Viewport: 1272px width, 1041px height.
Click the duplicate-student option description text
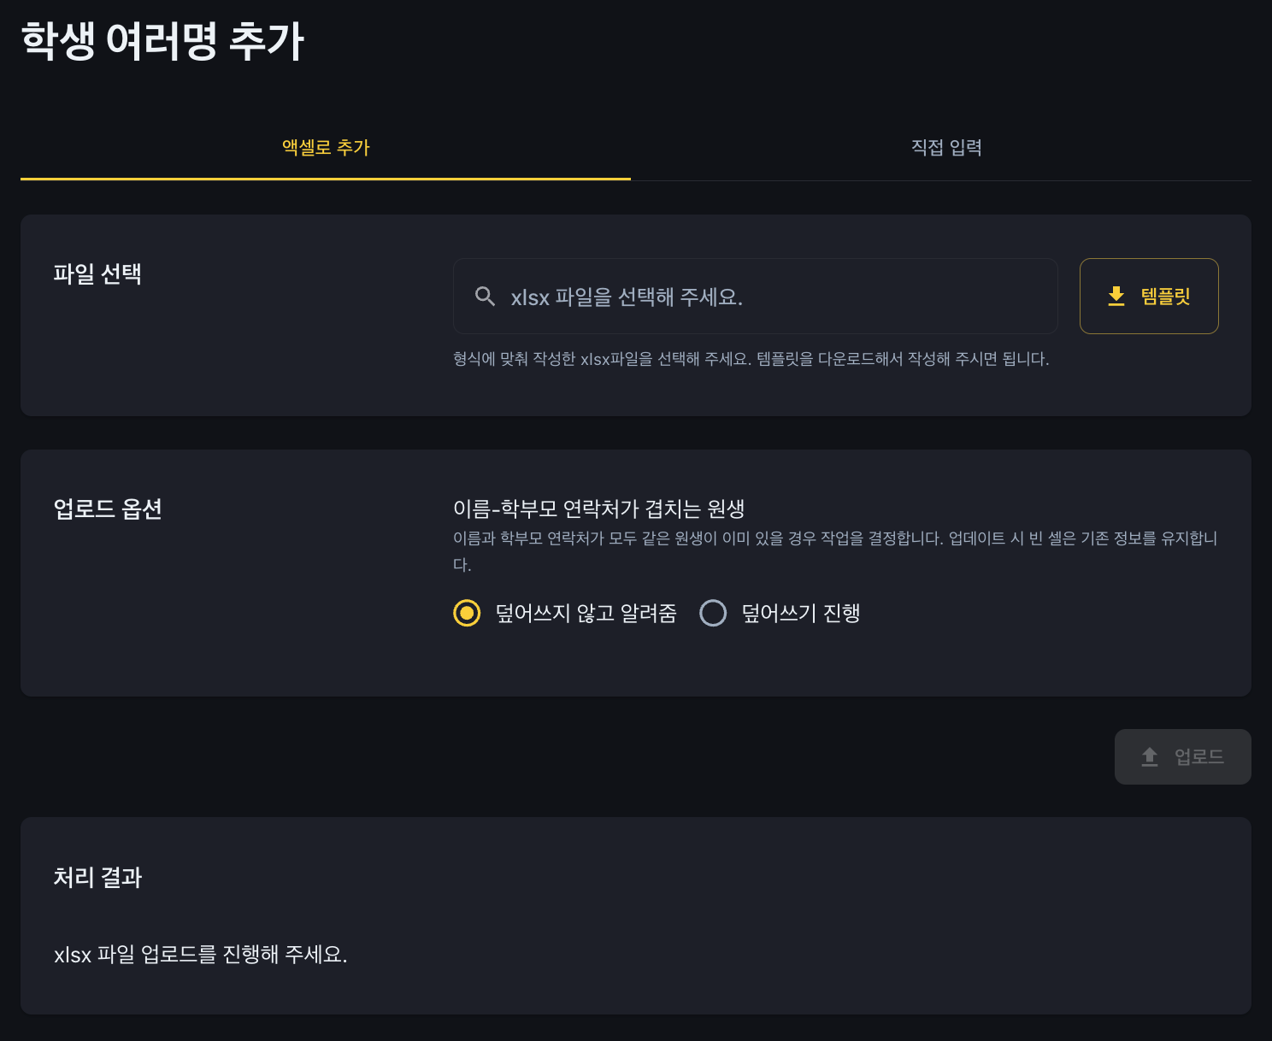click(x=835, y=550)
